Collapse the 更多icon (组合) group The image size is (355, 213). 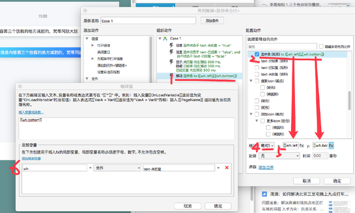(x=257, y=121)
